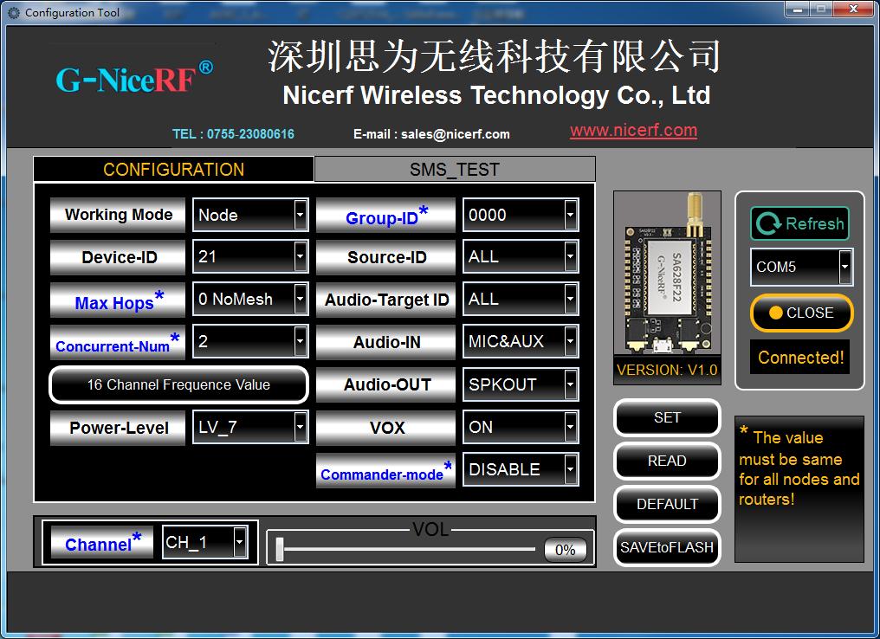Screen dimensions: 880x639
Task: Click the Power-Level label
Action: click(x=118, y=428)
